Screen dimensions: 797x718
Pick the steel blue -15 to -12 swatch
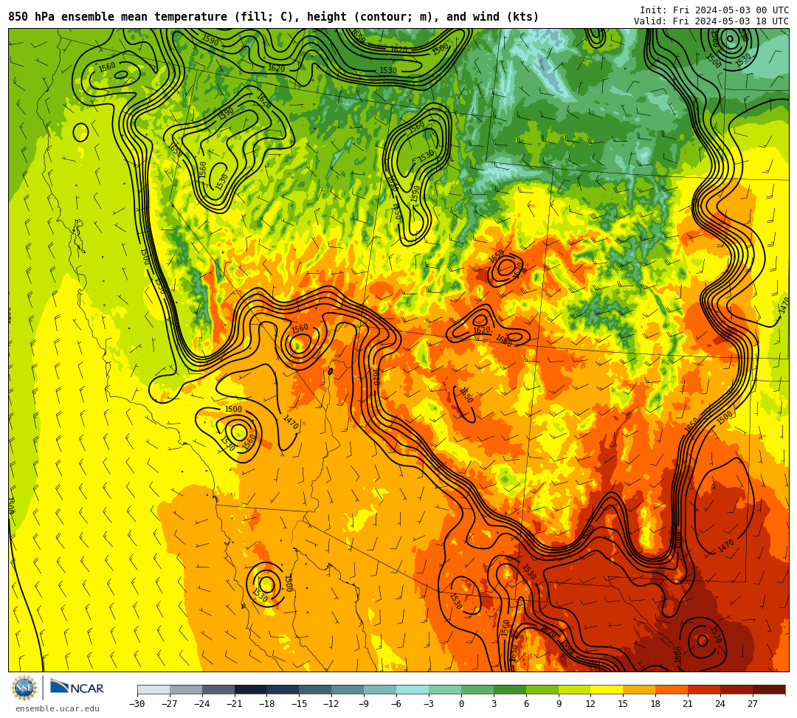pyautogui.click(x=316, y=689)
